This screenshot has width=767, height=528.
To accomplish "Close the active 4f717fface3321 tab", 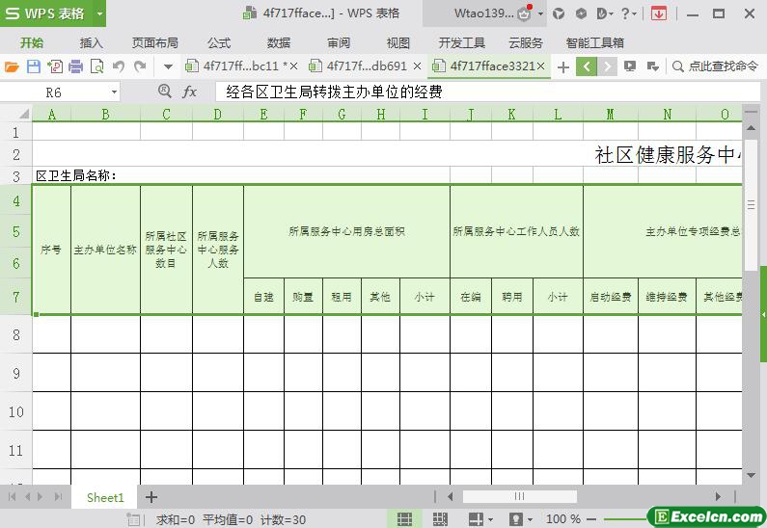I will pos(541,66).
